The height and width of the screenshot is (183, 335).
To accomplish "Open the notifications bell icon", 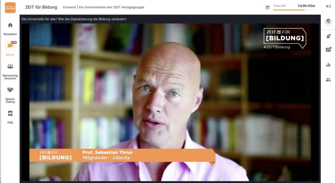I will click(328, 37).
